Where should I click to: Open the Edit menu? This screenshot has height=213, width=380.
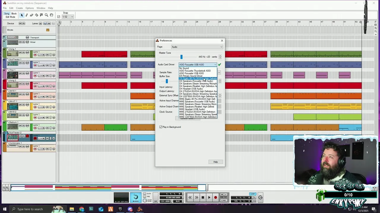[x=11, y=8]
